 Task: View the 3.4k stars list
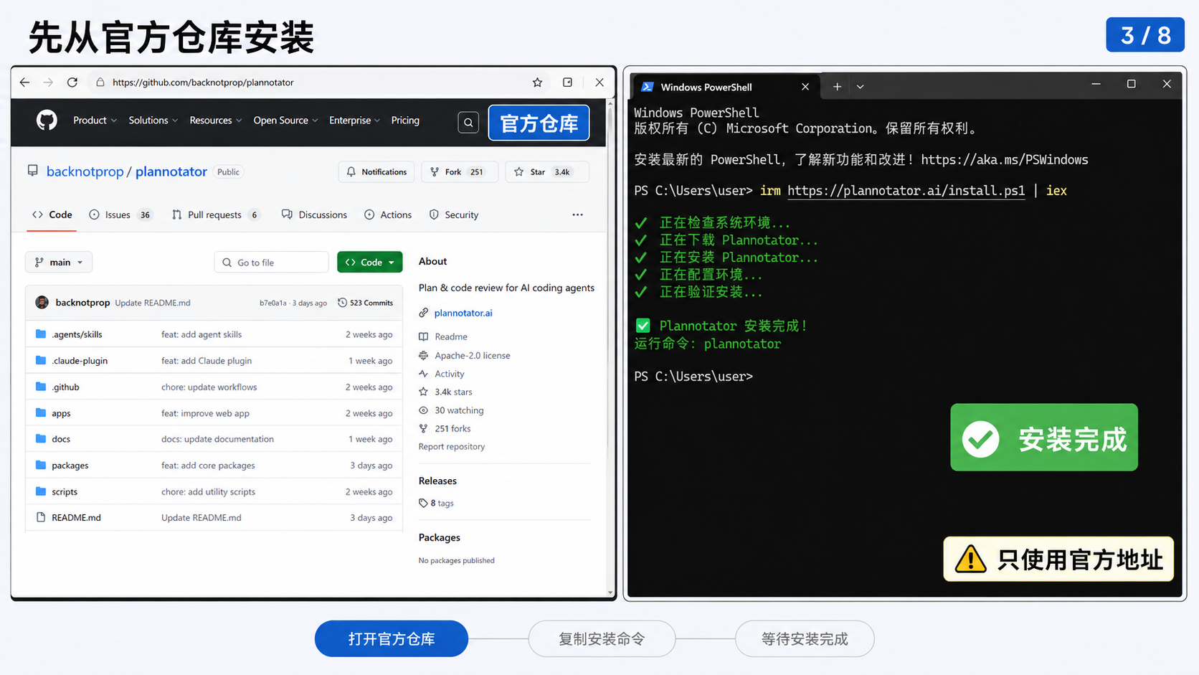pos(453,392)
